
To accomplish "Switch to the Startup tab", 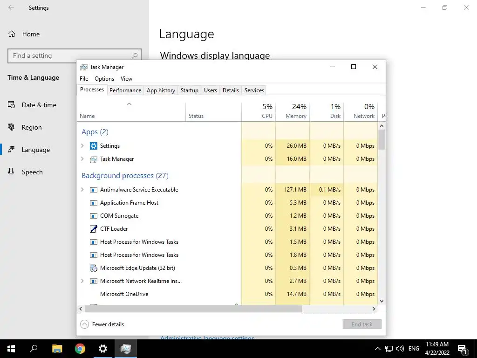I will (x=190, y=90).
